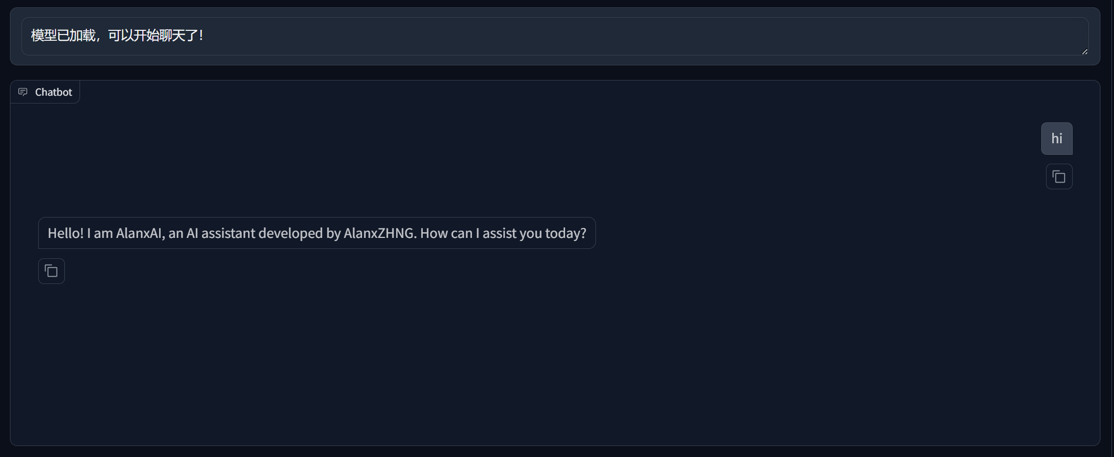Click the assistant's greeting message bubble

click(317, 233)
